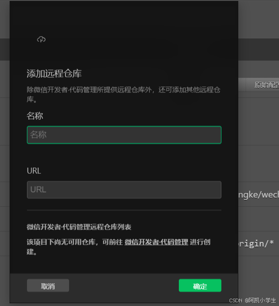Viewport: 279px width, 306px height.
Task: Confirm with the green 确定 button
Action: (200, 285)
